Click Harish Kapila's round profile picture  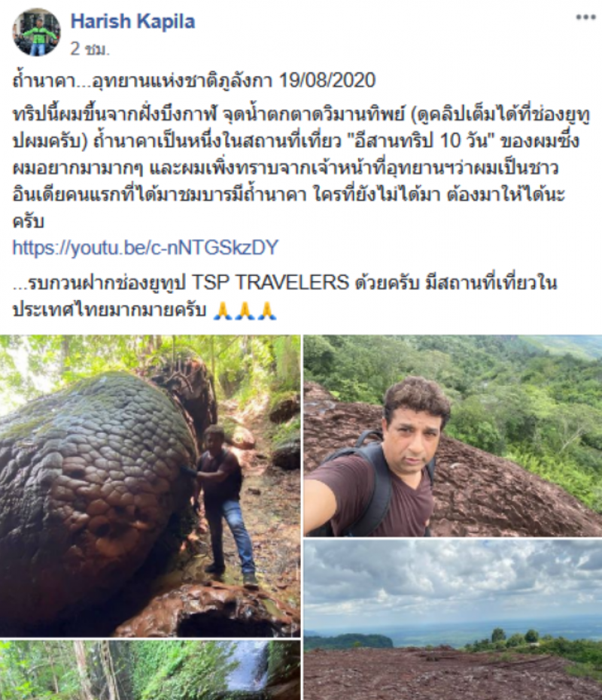pos(37,32)
